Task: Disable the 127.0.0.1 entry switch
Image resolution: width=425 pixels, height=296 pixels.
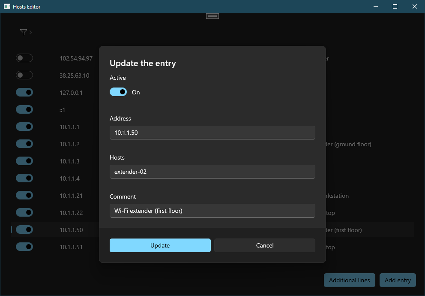Action: tap(24, 92)
